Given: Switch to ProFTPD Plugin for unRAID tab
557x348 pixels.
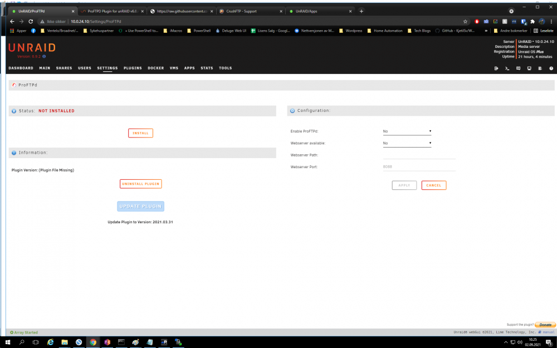Looking at the screenshot, I should pyautogui.click(x=111, y=11).
